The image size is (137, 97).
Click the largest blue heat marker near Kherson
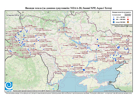coord(84,70)
